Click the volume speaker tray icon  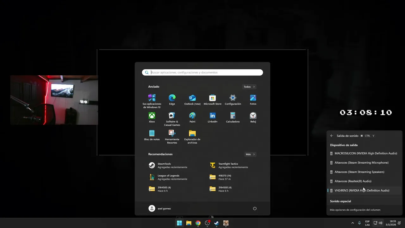[x=381, y=223]
